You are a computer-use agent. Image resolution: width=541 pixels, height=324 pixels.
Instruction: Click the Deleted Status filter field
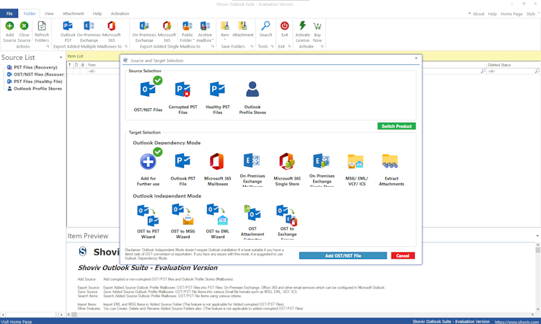pos(513,71)
